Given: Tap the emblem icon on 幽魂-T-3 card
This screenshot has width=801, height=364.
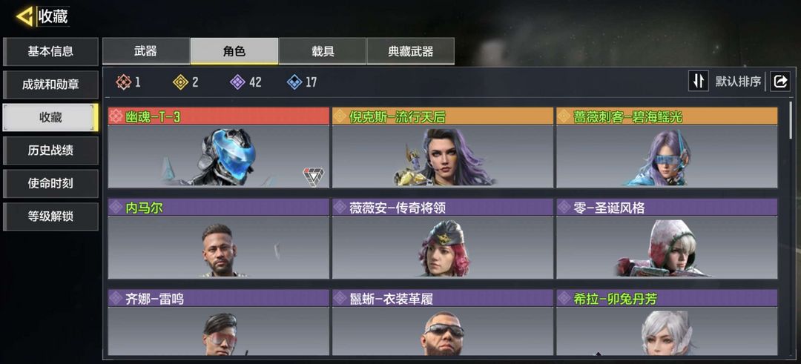Looking at the screenshot, I should (313, 176).
